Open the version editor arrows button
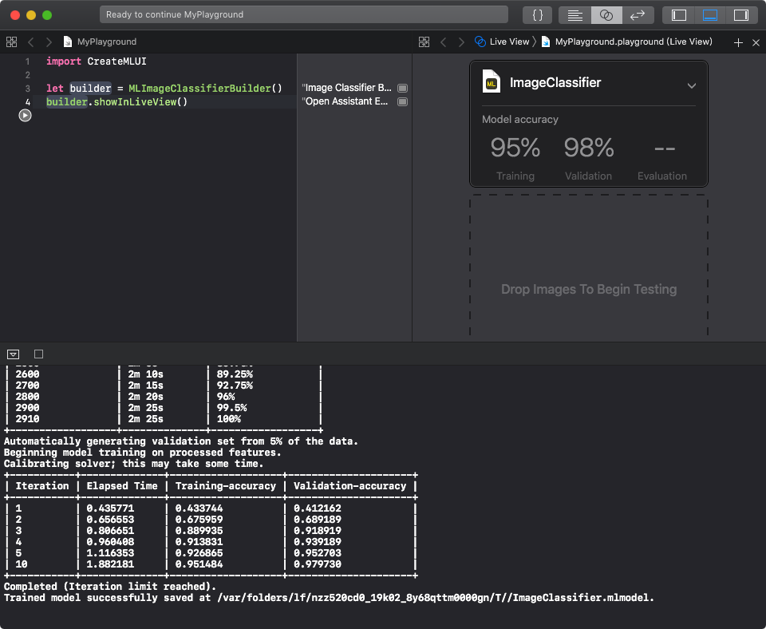The height and width of the screenshot is (629, 766). coord(638,15)
